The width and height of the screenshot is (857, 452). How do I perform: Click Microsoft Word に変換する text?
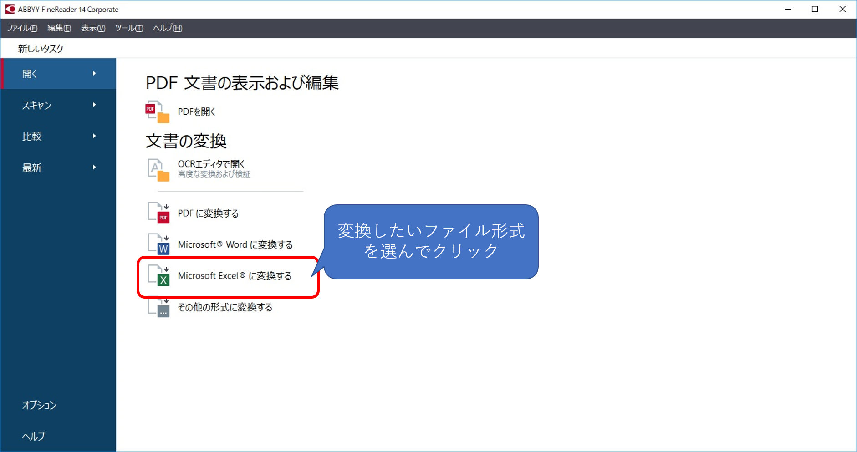235,244
